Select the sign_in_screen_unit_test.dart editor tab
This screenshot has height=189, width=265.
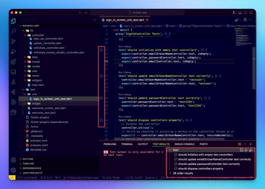125,20
